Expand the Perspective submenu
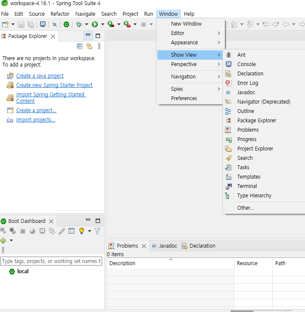 click(190, 64)
